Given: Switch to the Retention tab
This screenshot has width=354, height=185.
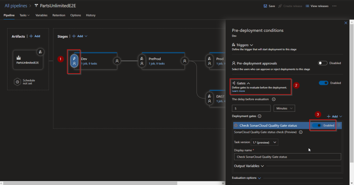Looking at the screenshot, I should click(x=59, y=15).
